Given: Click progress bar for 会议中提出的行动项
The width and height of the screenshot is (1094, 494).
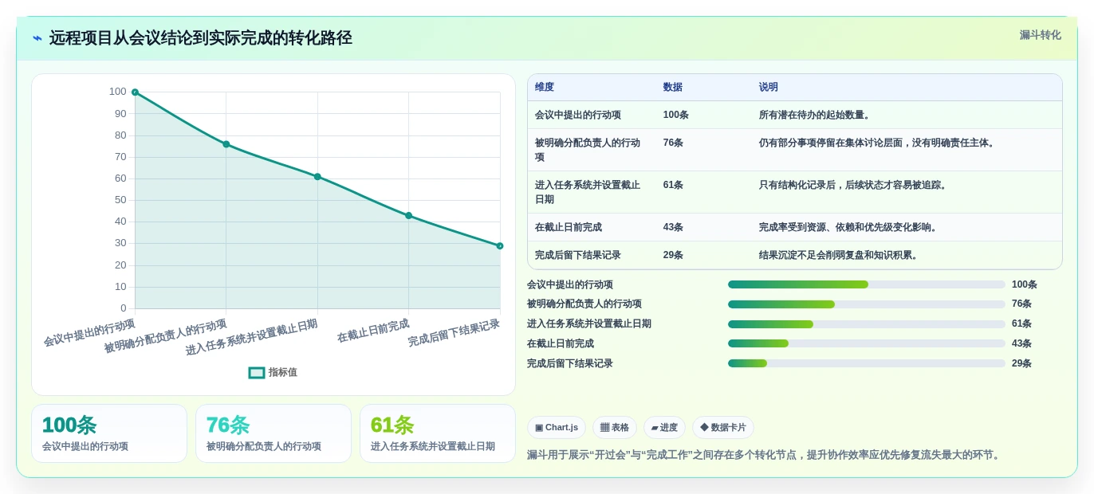Looking at the screenshot, I should pos(867,284).
